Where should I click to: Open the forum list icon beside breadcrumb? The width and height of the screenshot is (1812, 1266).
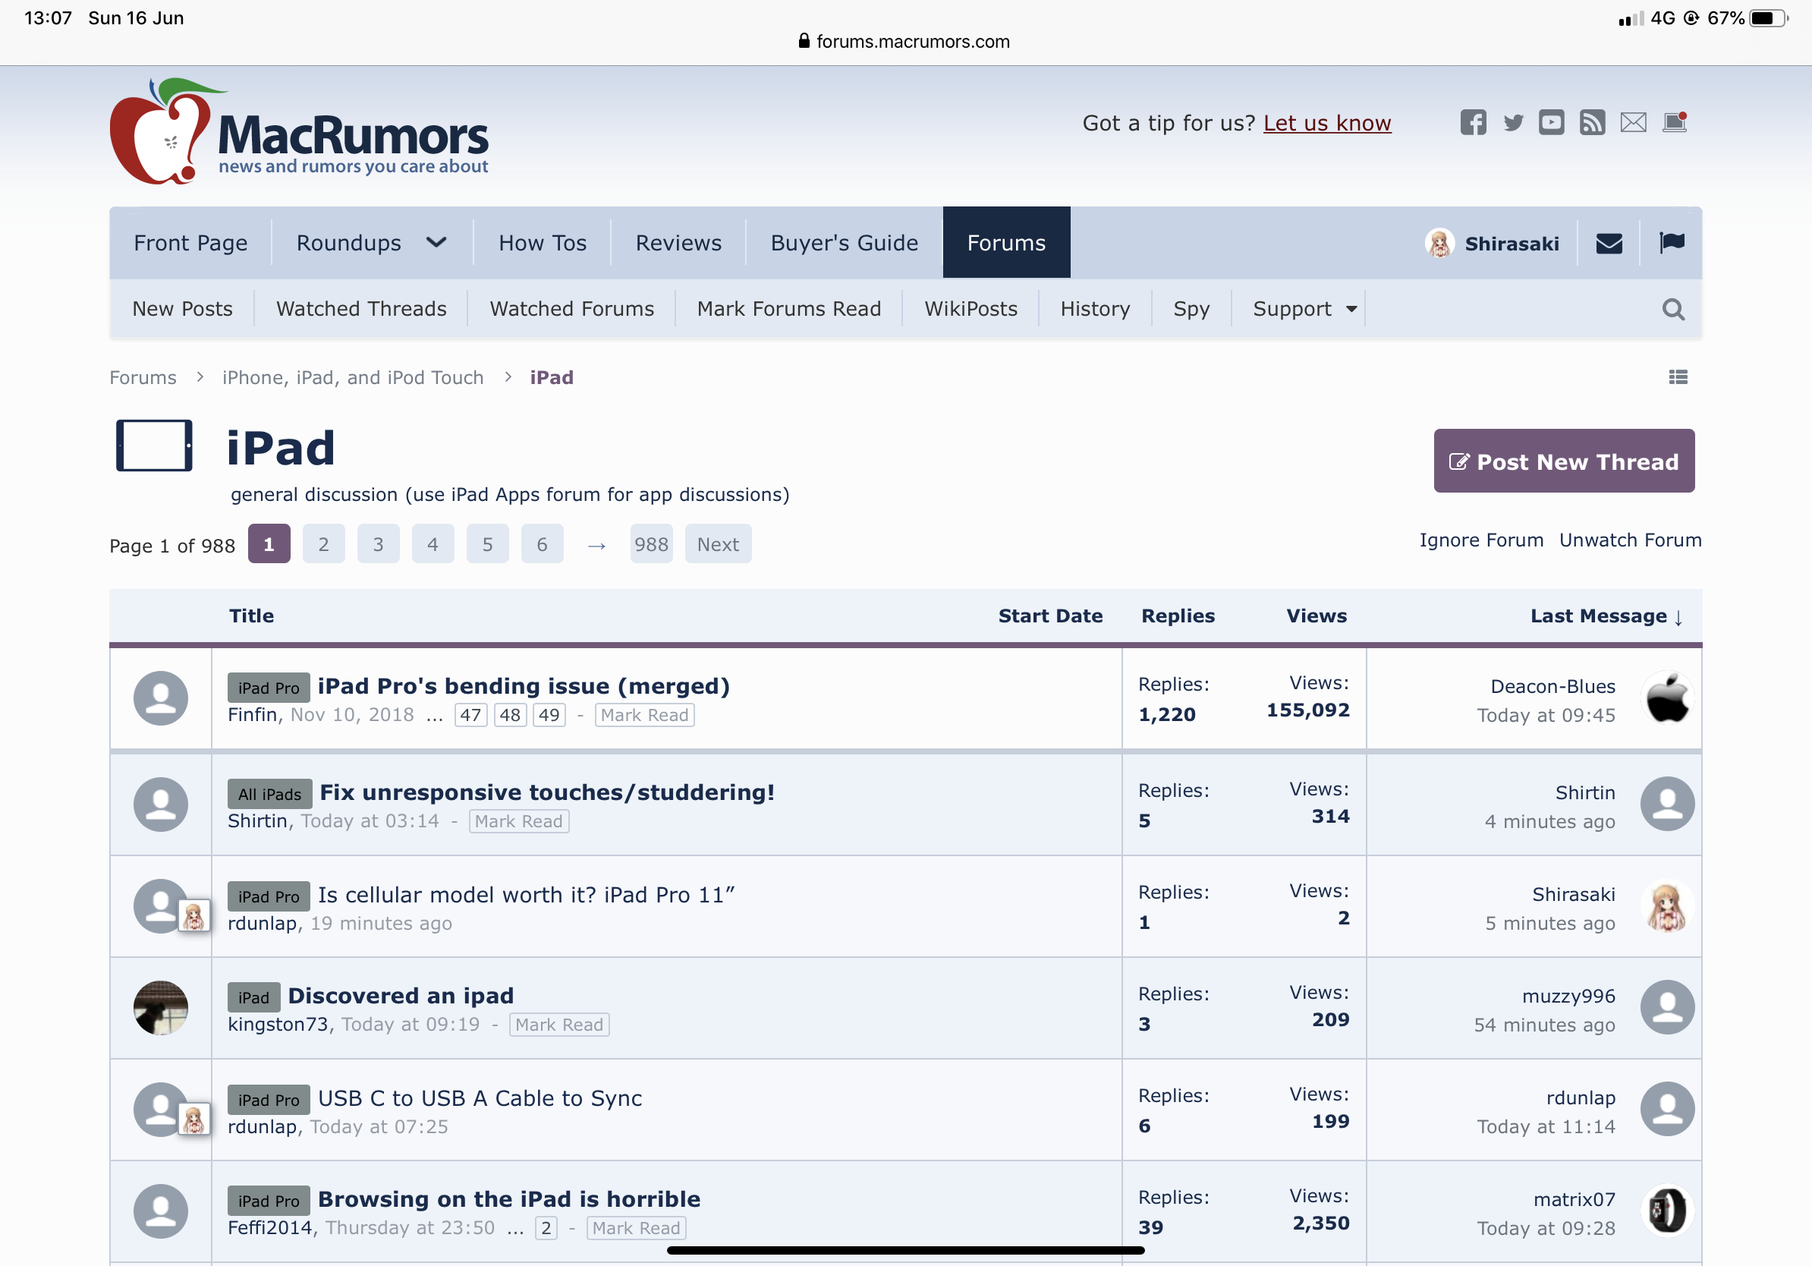pyautogui.click(x=1678, y=377)
